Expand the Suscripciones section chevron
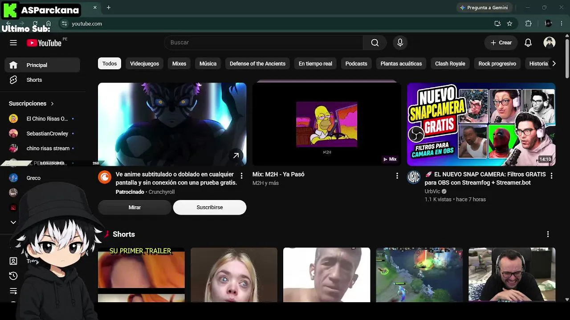The image size is (570, 320). (x=52, y=104)
